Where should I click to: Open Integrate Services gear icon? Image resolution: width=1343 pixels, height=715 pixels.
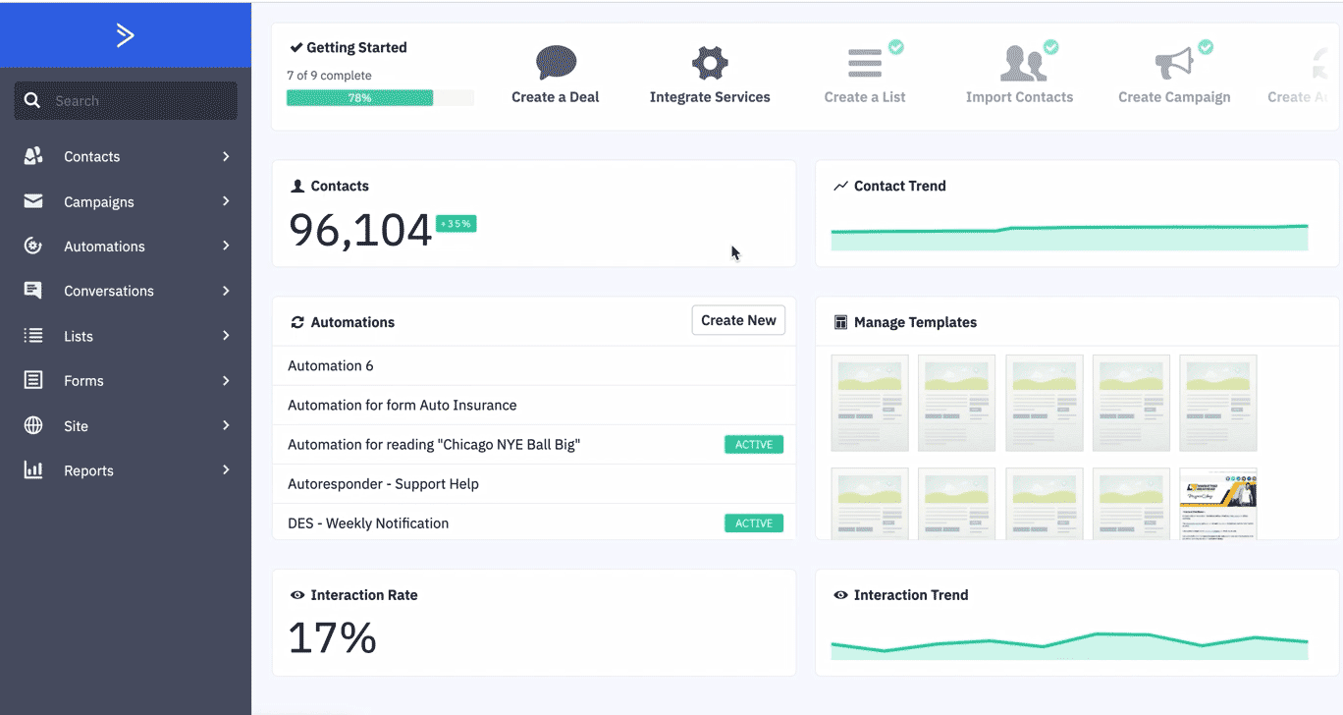coord(709,64)
